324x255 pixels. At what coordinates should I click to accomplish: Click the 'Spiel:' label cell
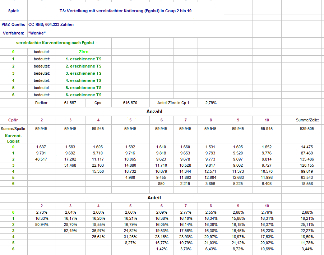coord(13,11)
